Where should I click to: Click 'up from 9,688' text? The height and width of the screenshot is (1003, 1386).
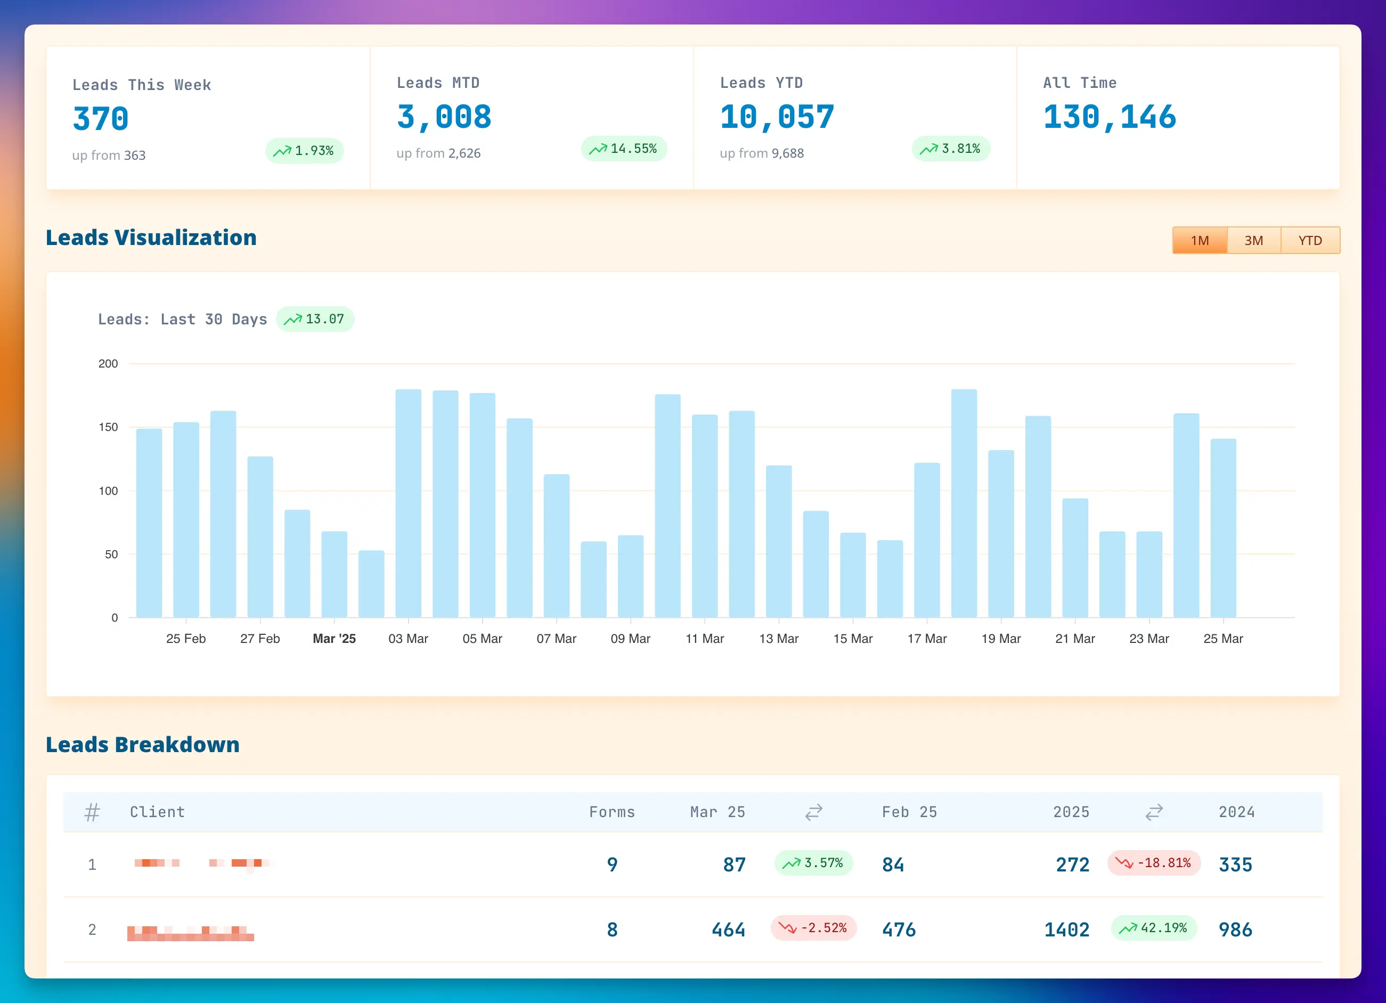761,153
